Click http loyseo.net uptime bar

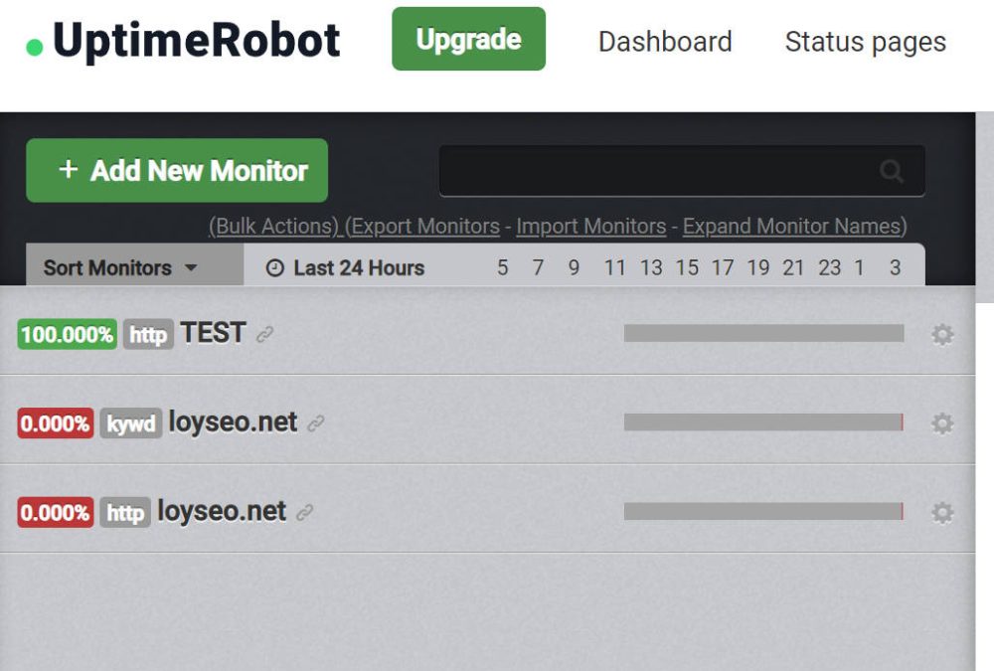tap(763, 511)
